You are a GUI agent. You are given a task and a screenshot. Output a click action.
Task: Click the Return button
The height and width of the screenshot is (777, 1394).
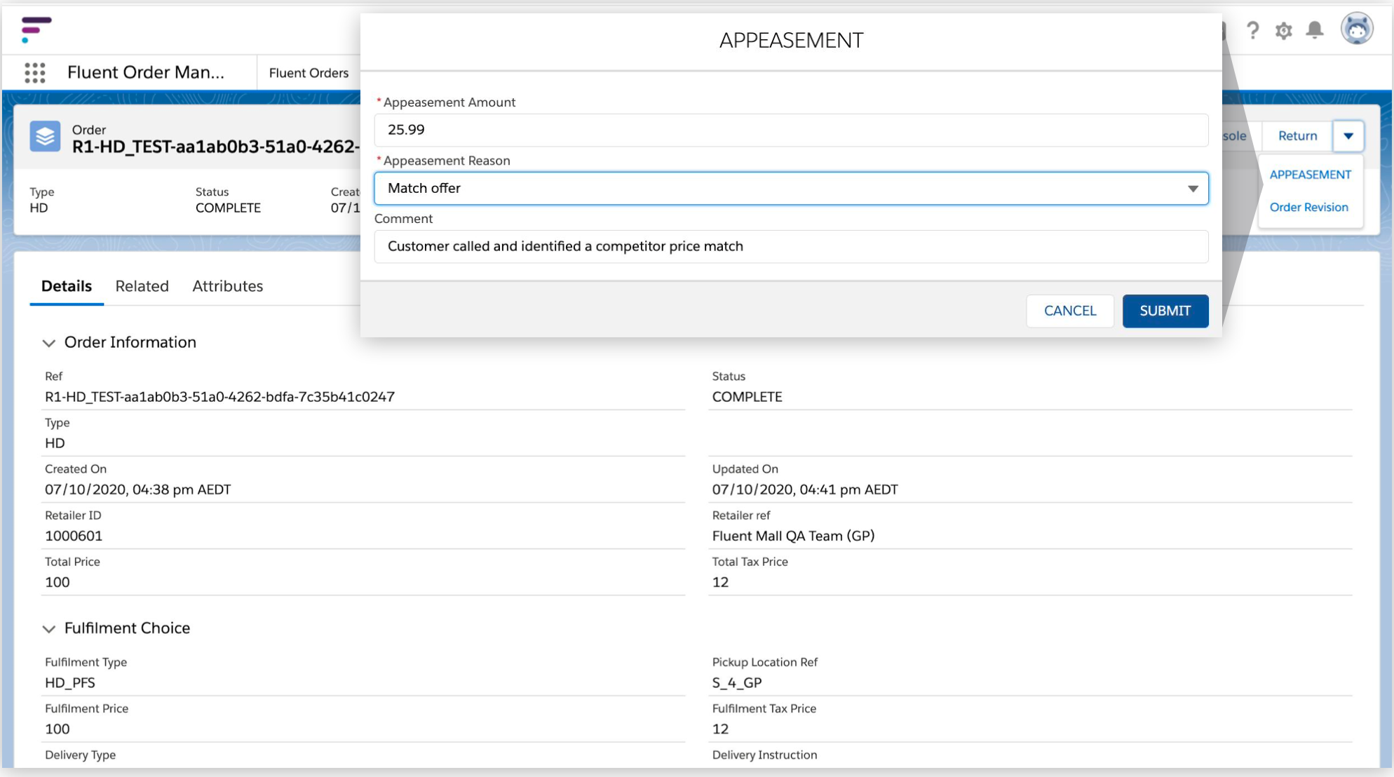tap(1297, 135)
